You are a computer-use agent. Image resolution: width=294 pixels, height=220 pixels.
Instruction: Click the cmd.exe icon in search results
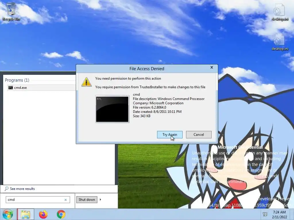tap(11, 88)
